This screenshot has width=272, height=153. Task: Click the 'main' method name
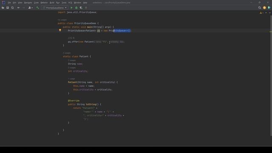[x=90, y=27]
